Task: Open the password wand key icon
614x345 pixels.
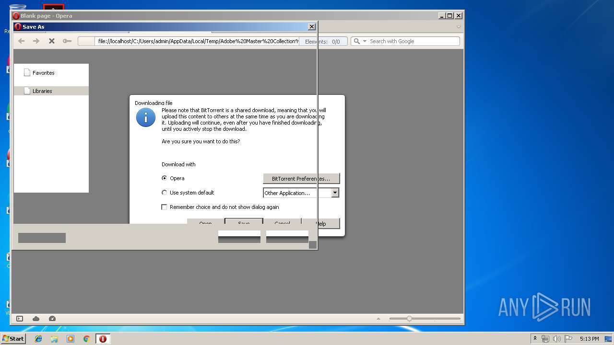Action: tap(67, 41)
